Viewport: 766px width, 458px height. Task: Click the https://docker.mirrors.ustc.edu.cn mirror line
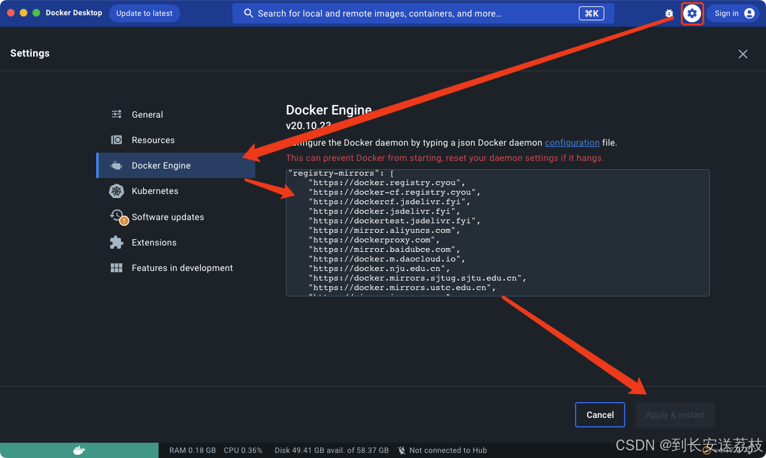[x=402, y=288]
